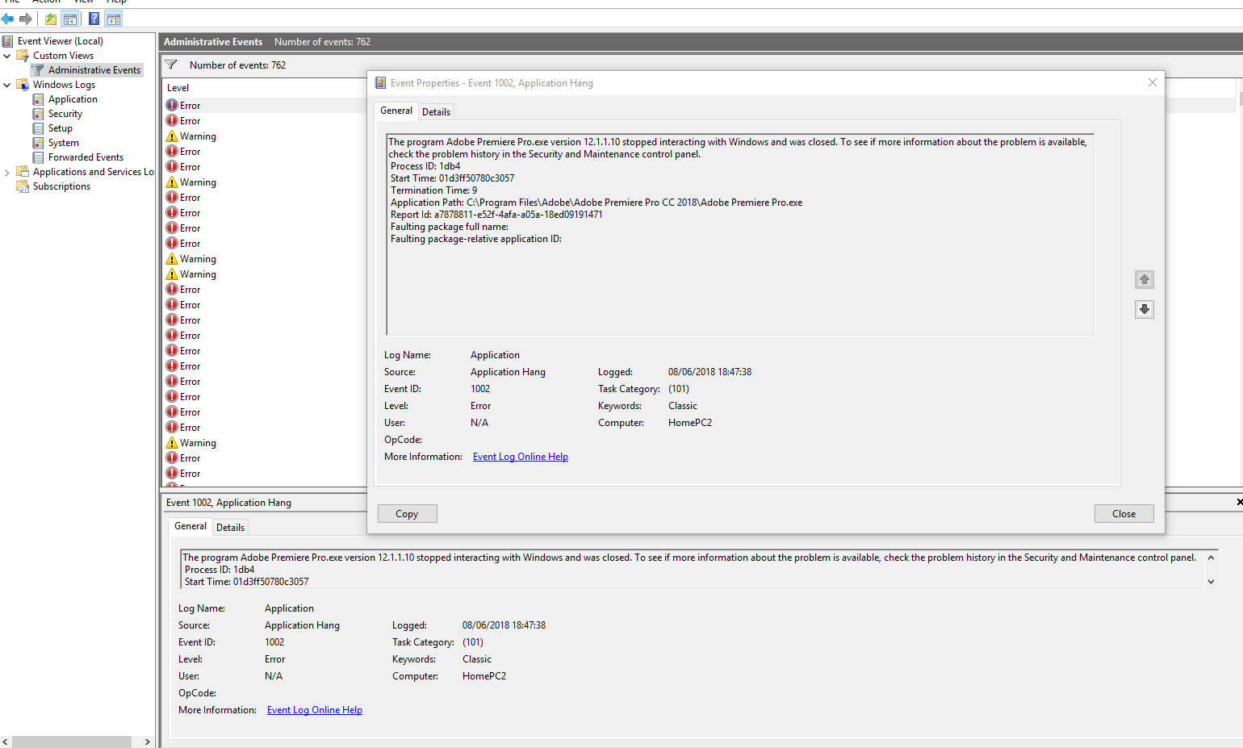This screenshot has width=1243, height=748.
Task: Click the Up One Level folder icon
Action: (x=51, y=19)
